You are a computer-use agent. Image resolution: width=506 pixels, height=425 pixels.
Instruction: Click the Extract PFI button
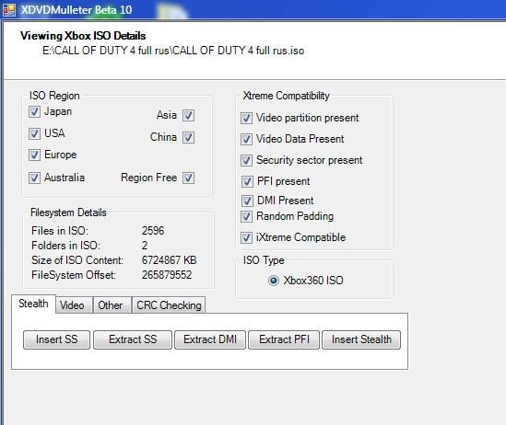point(284,339)
